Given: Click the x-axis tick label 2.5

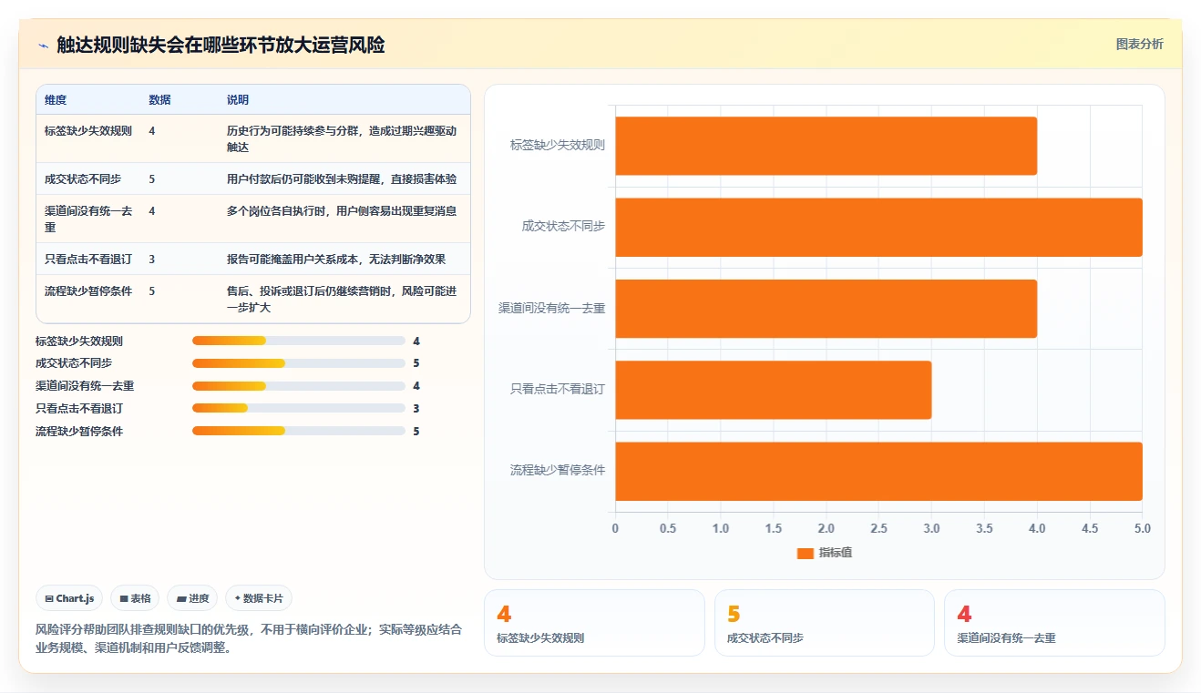Looking at the screenshot, I should [x=878, y=528].
